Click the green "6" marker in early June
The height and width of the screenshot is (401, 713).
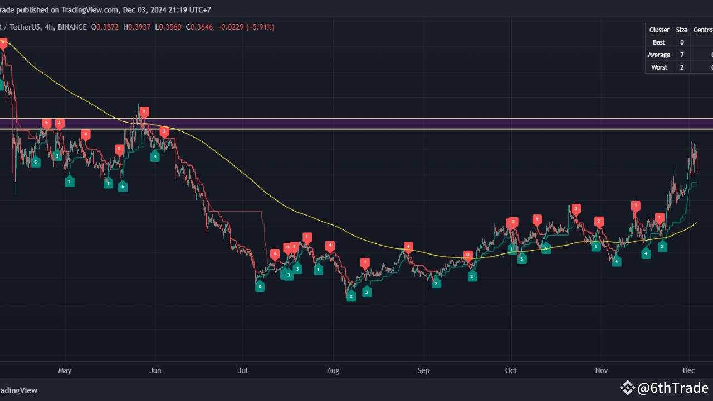point(123,187)
